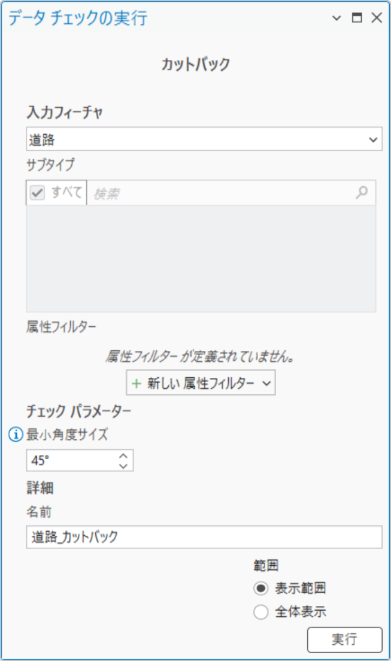This screenshot has width=391, height=661.
Task: Click the 名前 field containing 道路_カットバック
Action: point(204,537)
